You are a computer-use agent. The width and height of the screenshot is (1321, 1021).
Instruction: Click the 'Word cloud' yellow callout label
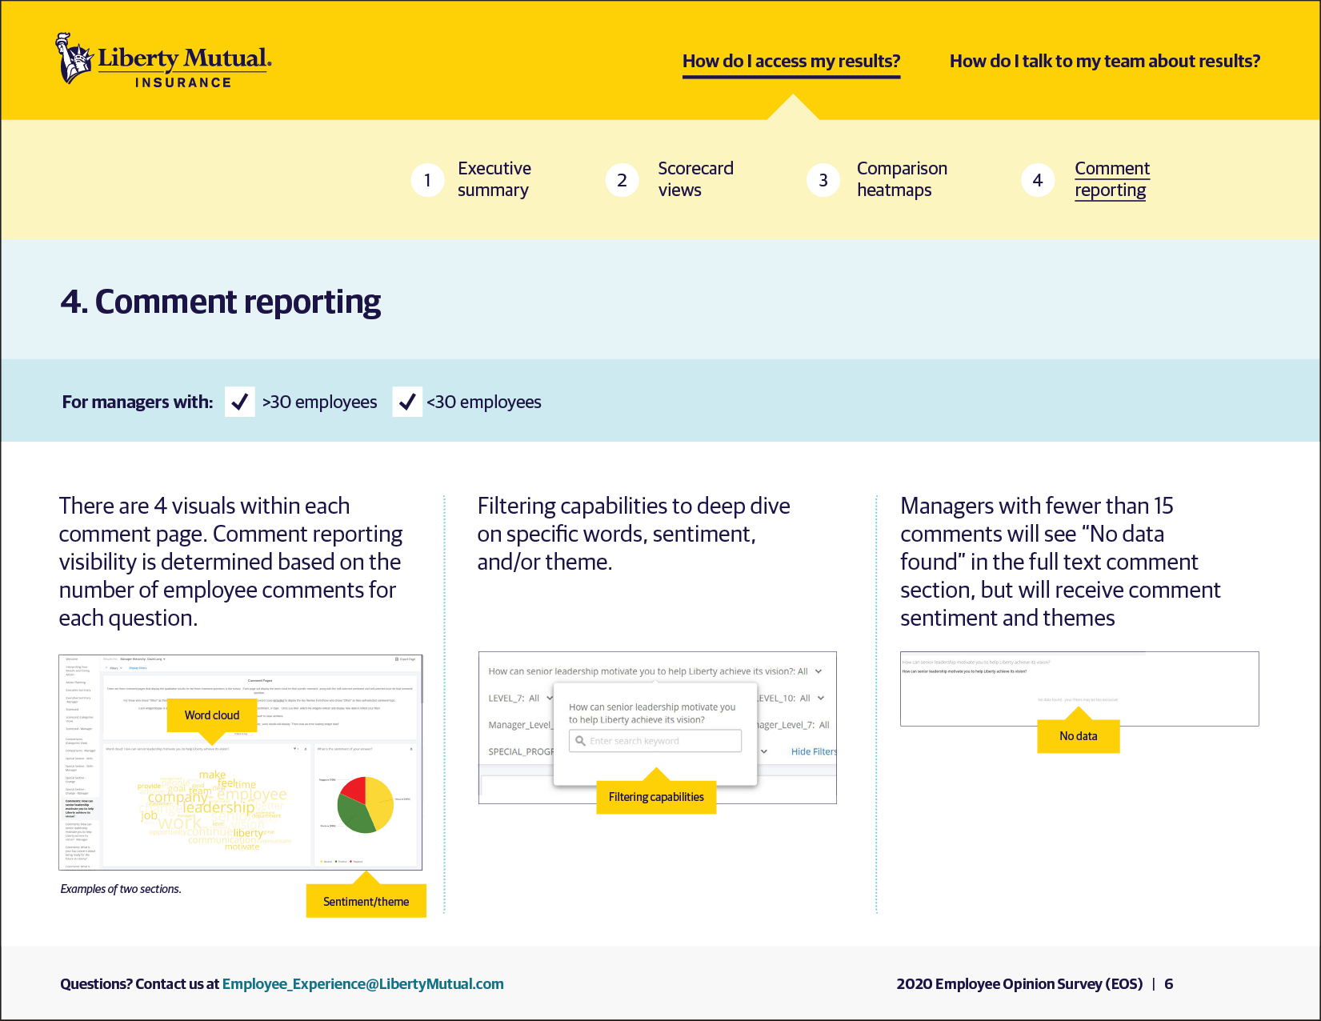212,715
